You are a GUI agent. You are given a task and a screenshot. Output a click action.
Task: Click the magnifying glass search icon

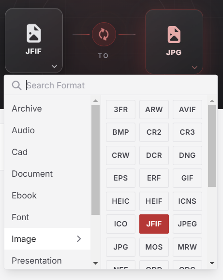tap(16, 85)
